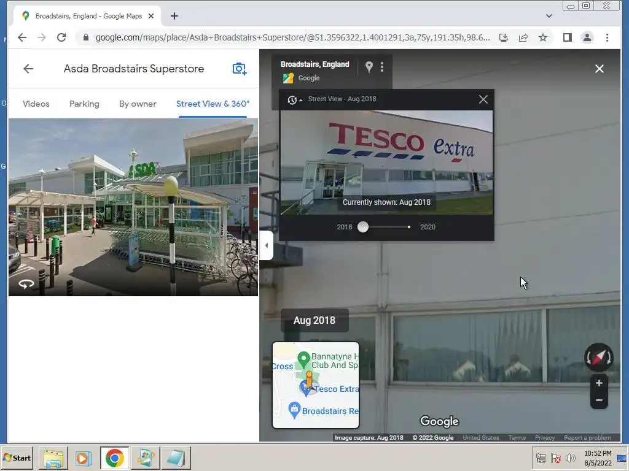Select the Broadstairs Google Maps browser tab

[88, 16]
